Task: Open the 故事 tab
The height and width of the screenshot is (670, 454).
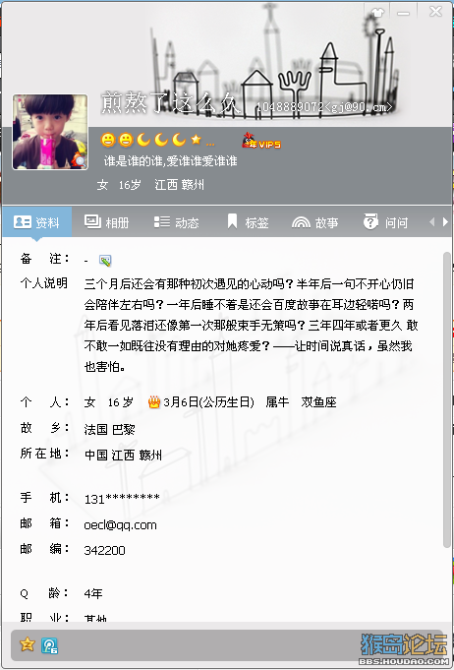Action: (314, 222)
